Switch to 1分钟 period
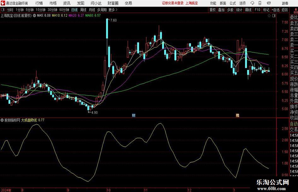 point(20,10)
